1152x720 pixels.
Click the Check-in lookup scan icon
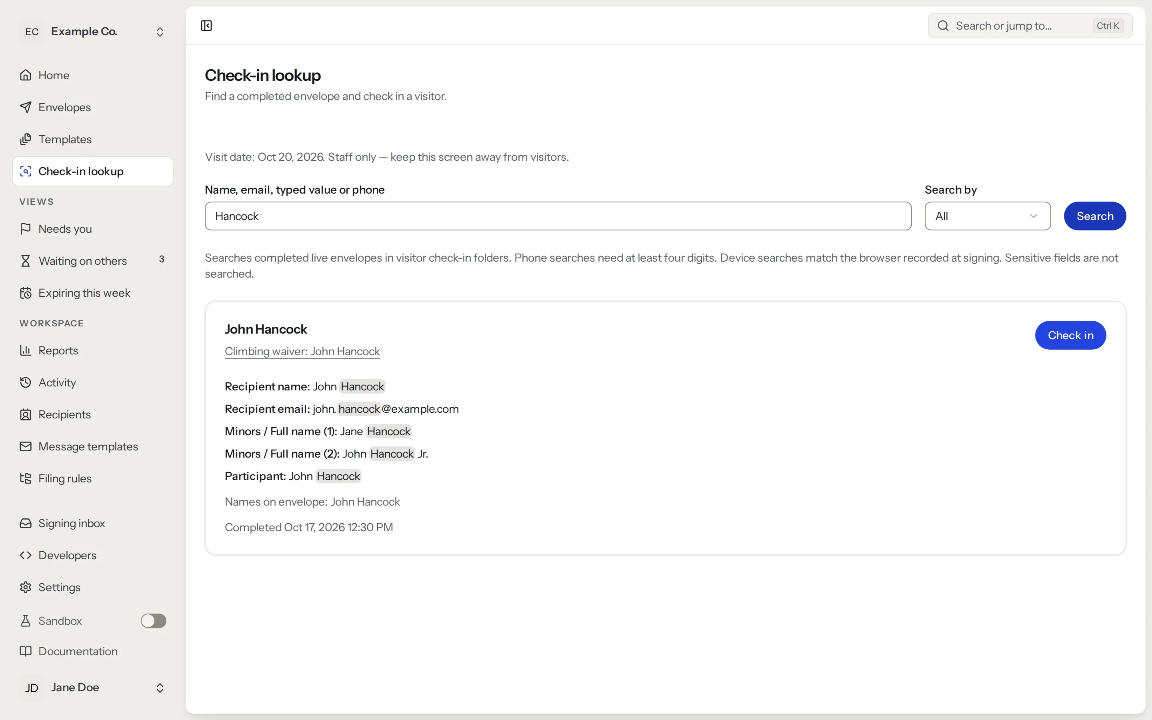coord(26,171)
